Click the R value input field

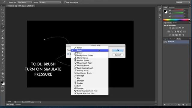(186, 10)
